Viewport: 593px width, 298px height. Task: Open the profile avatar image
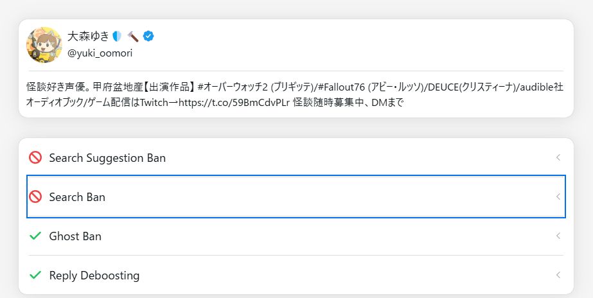click(x=43, y=44)
